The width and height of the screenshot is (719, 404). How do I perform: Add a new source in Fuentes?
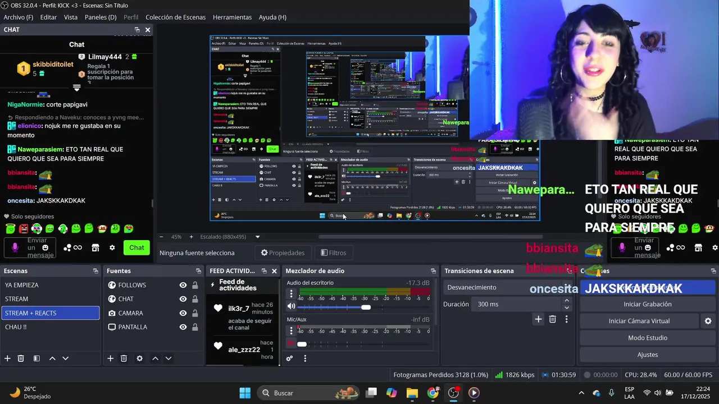click(x=110, y=359)
